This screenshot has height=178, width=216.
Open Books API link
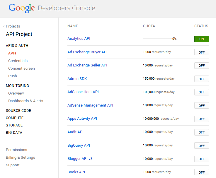(76, 172)
